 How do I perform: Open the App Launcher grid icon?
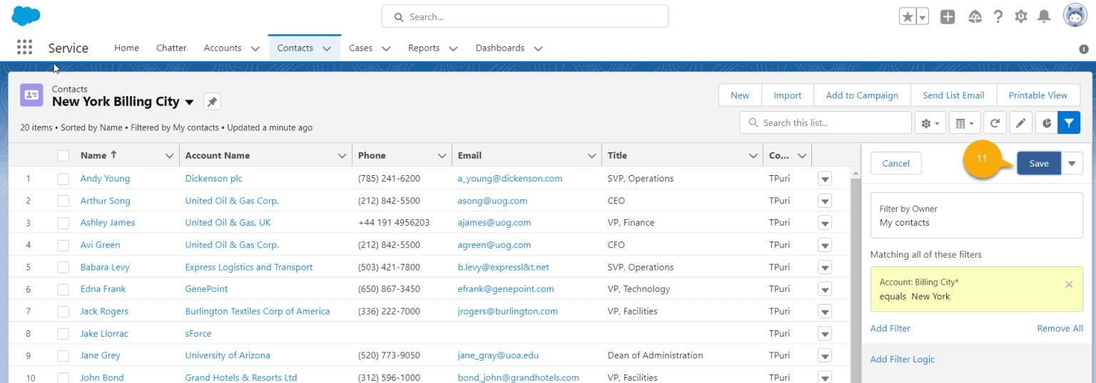tap(24, 48)
